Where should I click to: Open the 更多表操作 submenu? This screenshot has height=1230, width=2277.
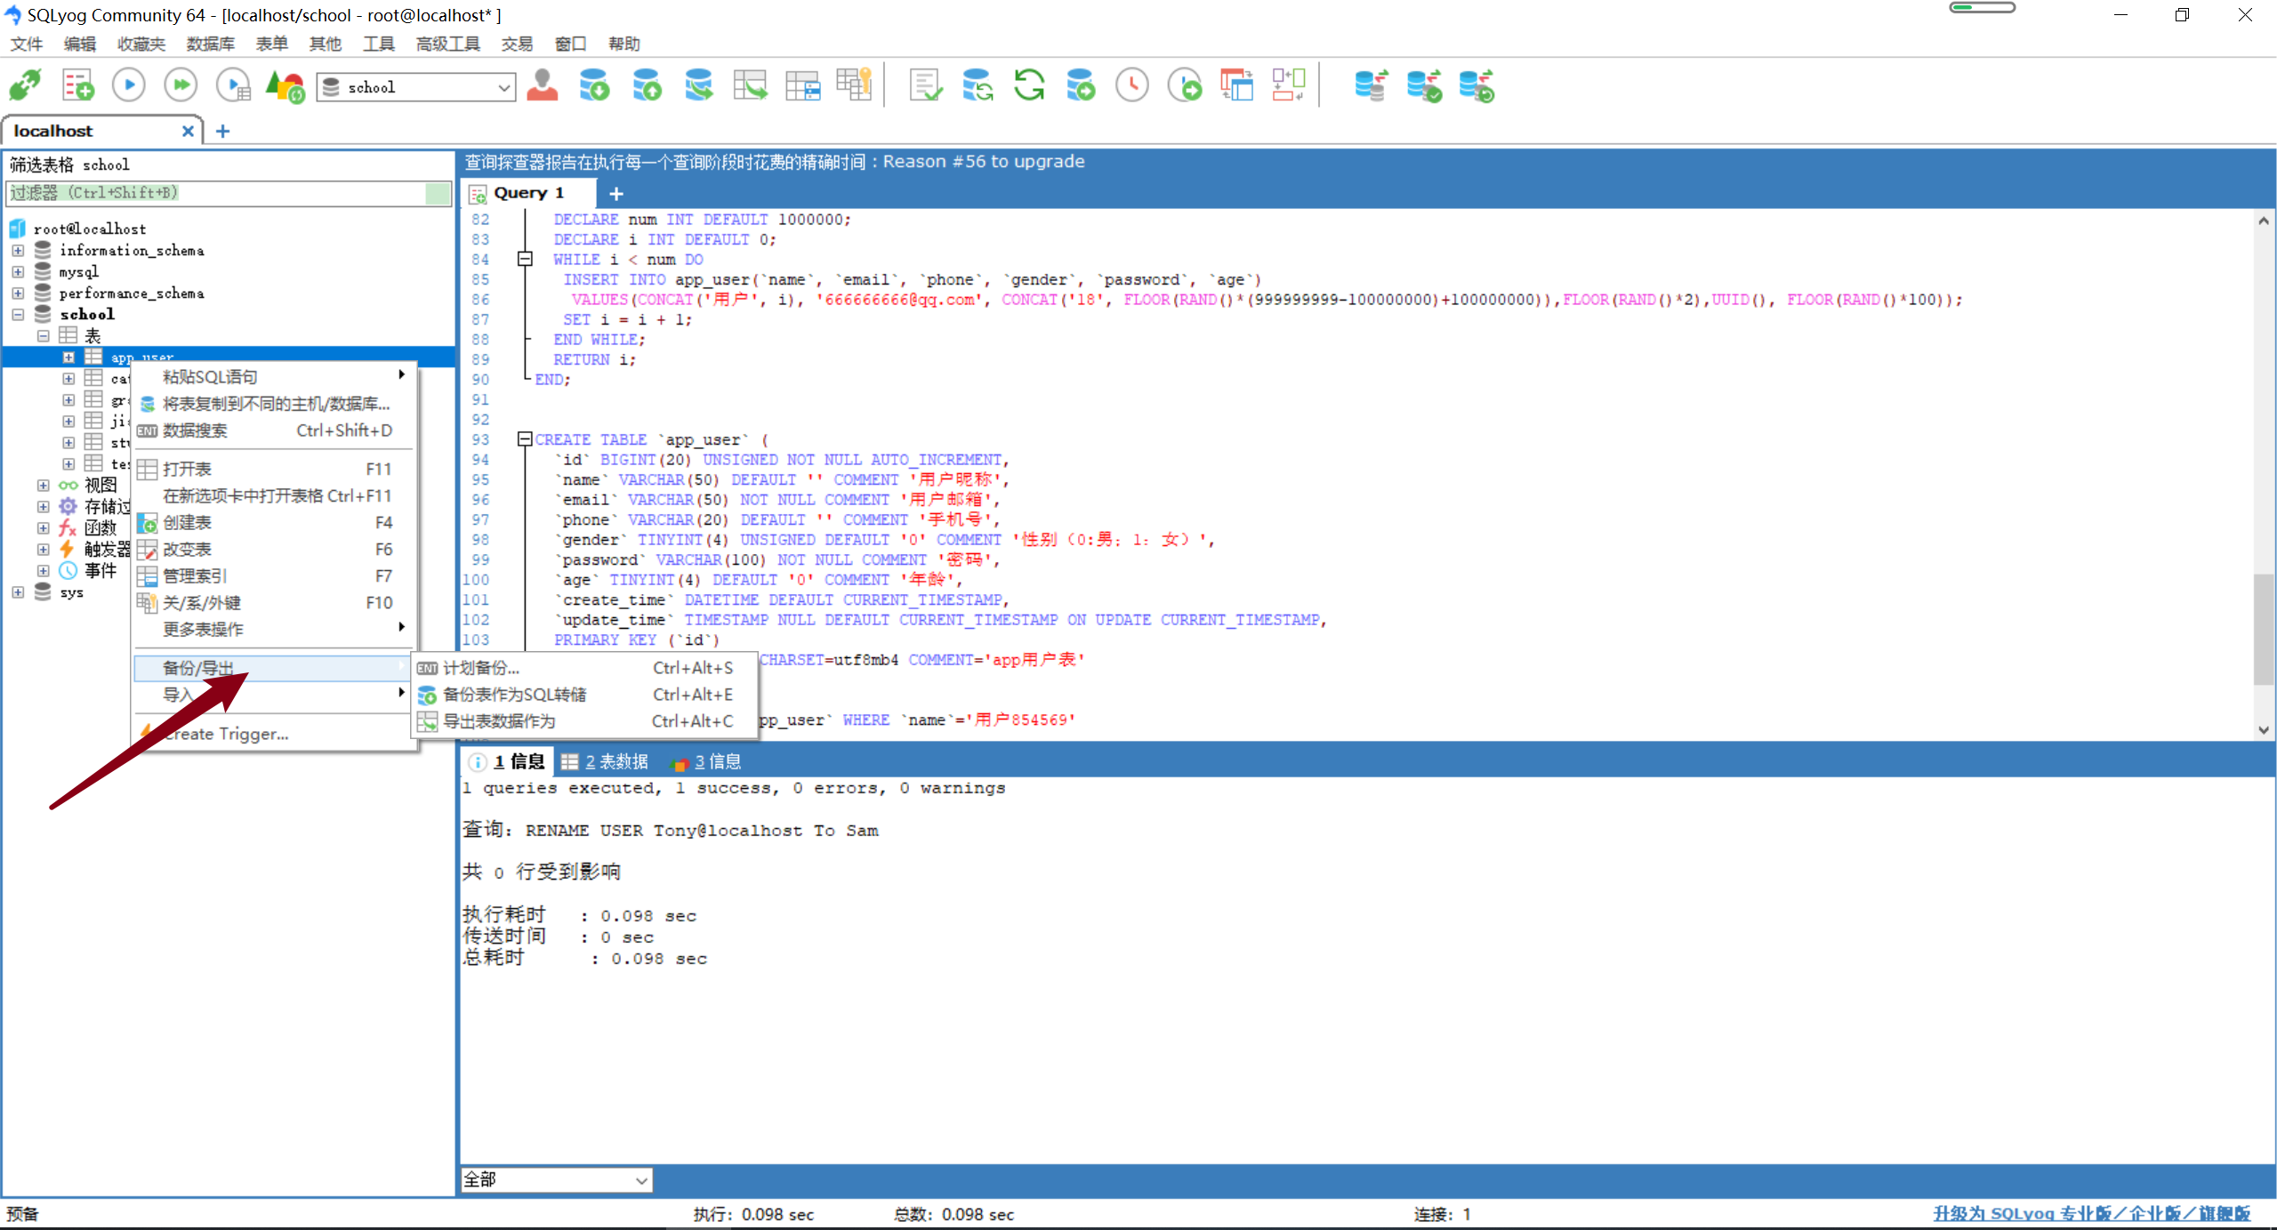[274, 629]
